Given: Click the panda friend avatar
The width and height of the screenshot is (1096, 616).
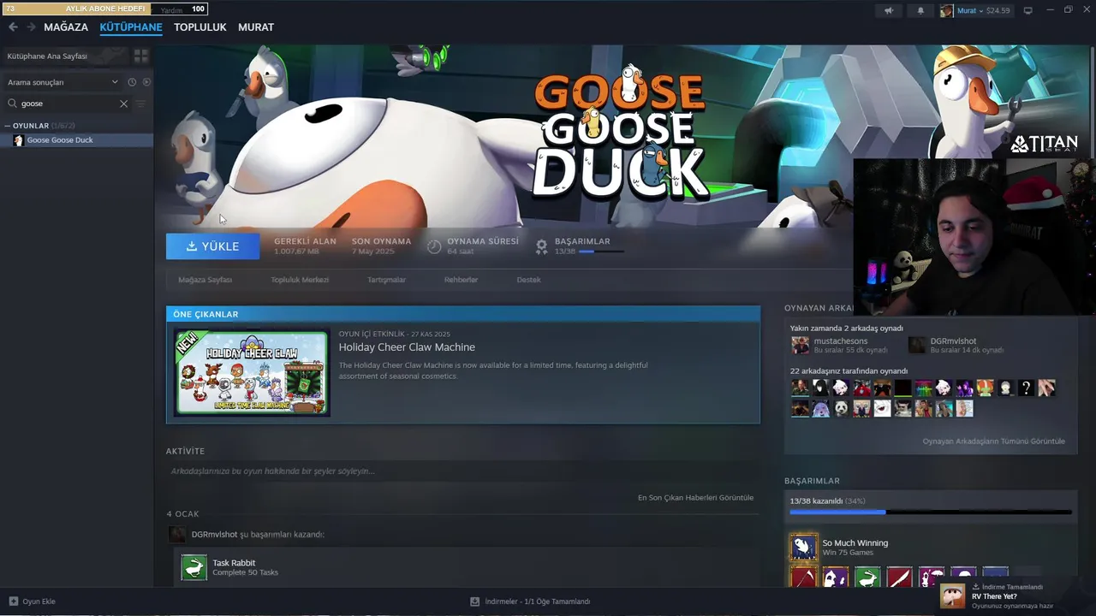Looking at the screenshot, I should [x=841, y=409].
